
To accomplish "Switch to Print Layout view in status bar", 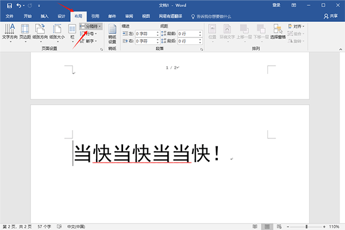I will pyautogui.click(x=267, y=227).
